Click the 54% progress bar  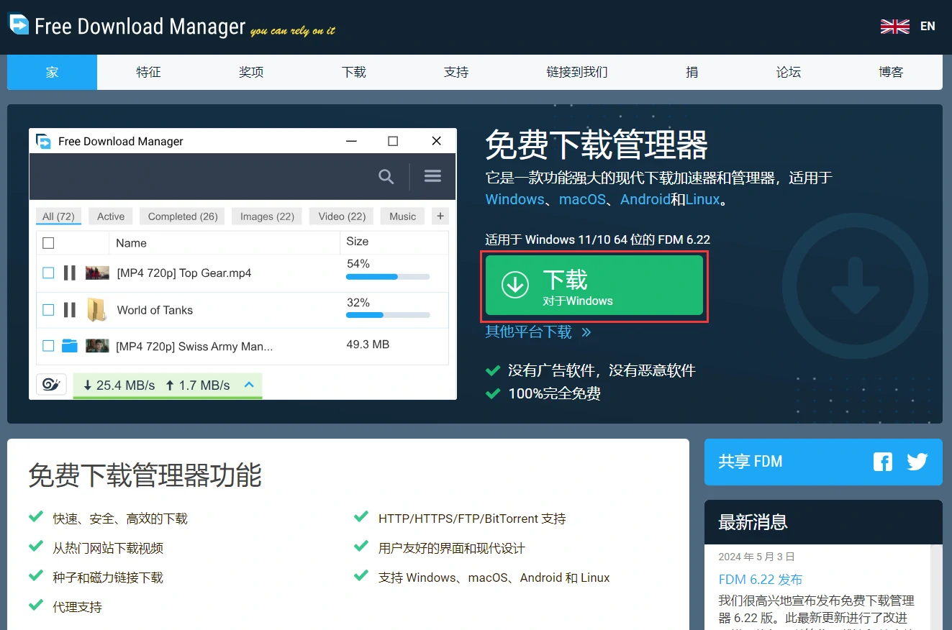(388, 277)
